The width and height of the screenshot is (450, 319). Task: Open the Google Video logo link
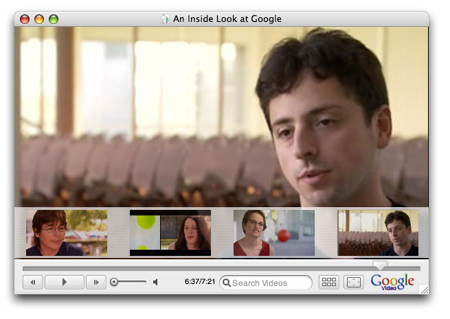[392, 282]
